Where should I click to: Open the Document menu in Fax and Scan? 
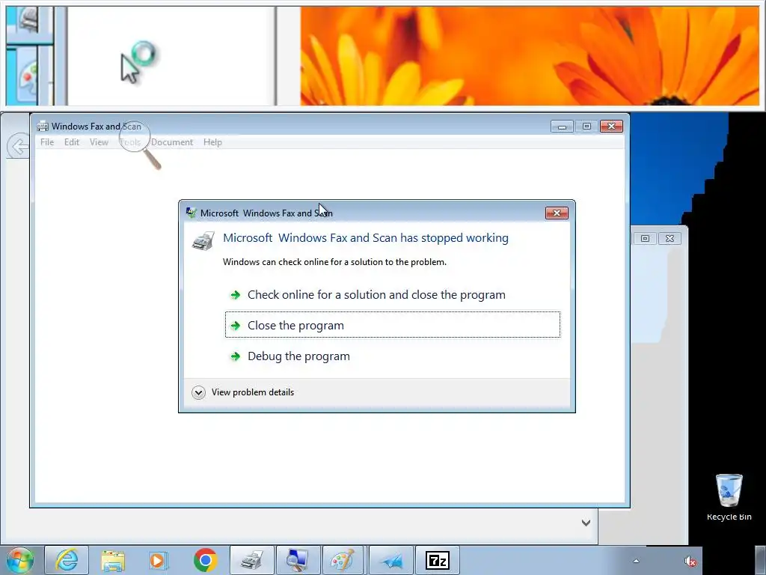click(172, 142)
